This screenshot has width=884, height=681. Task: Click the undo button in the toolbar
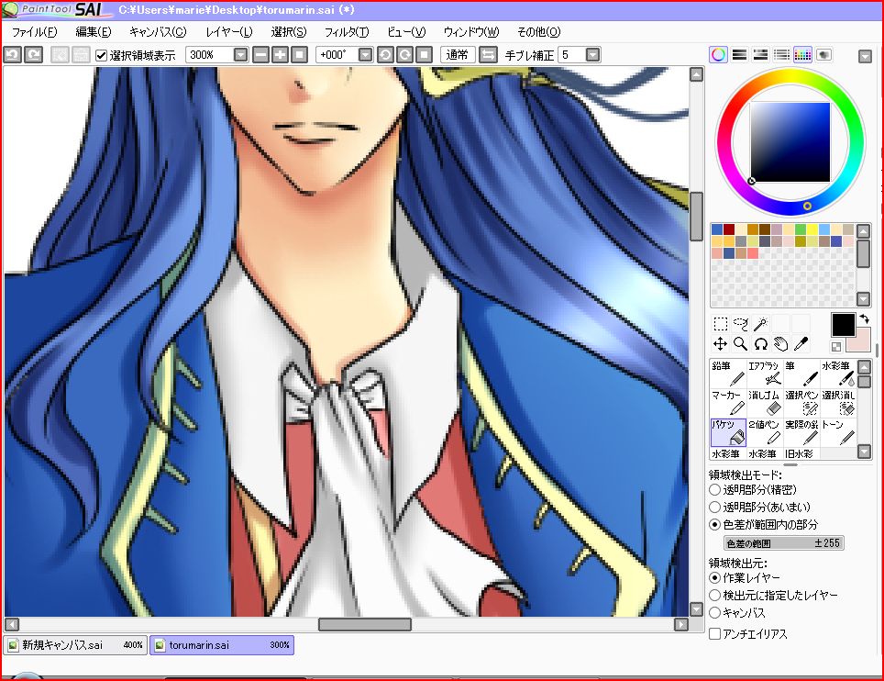13,55
